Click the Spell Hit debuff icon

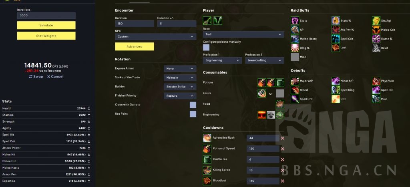[376, 90]
